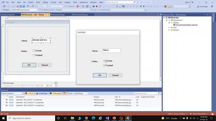This screenshot has width=216, height=121.
Task: Open the Build + IntelliSense dropdown
Action: [78, 93]
